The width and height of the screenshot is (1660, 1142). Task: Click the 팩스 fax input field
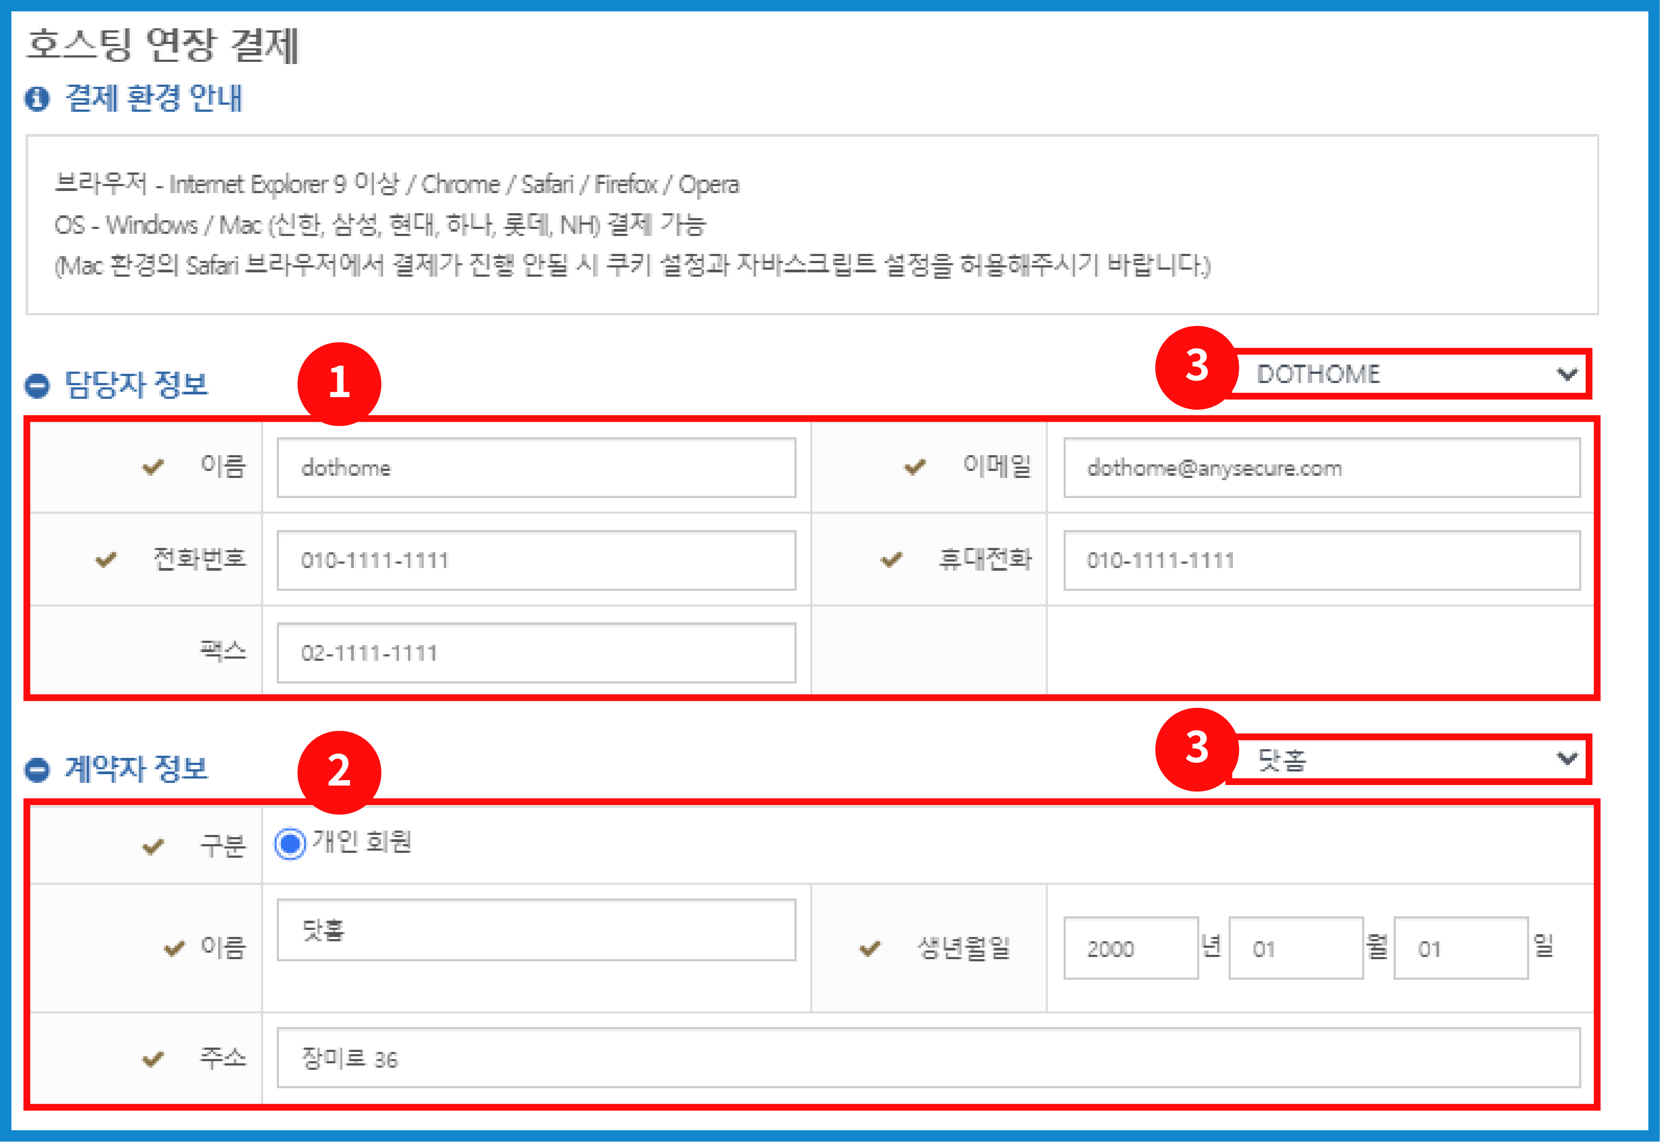pyautogui.click(x=536, y=653)
